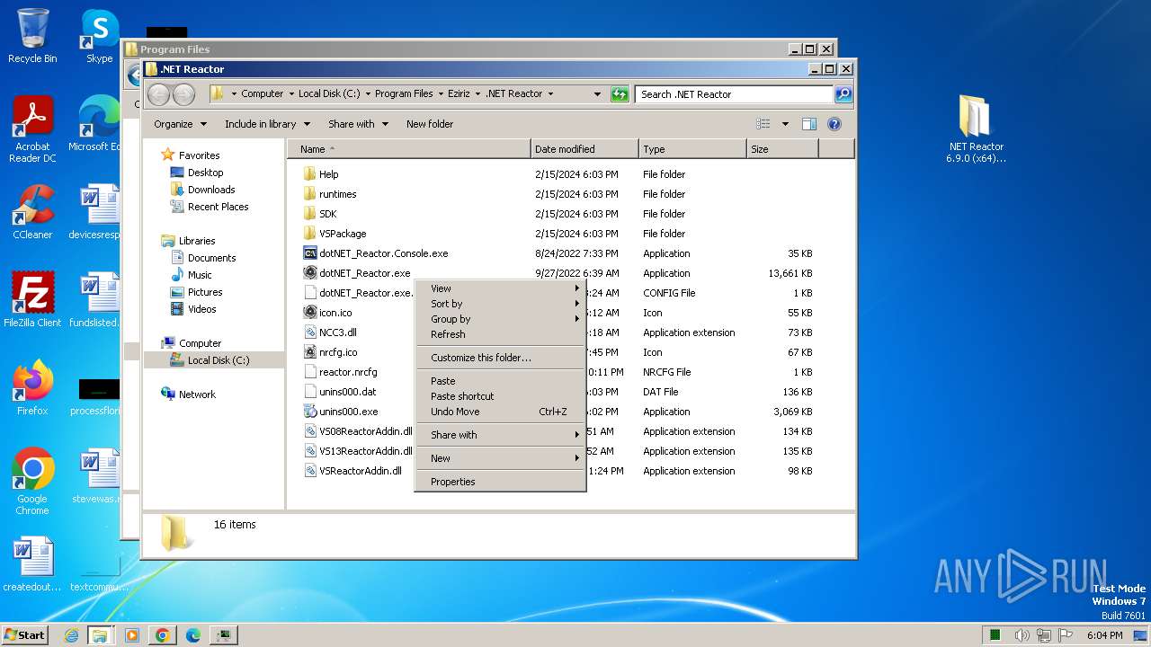The height and width of the screenshot is (647, 1151).
Task: Open Include in library dropdown
Action: [267, 124]
